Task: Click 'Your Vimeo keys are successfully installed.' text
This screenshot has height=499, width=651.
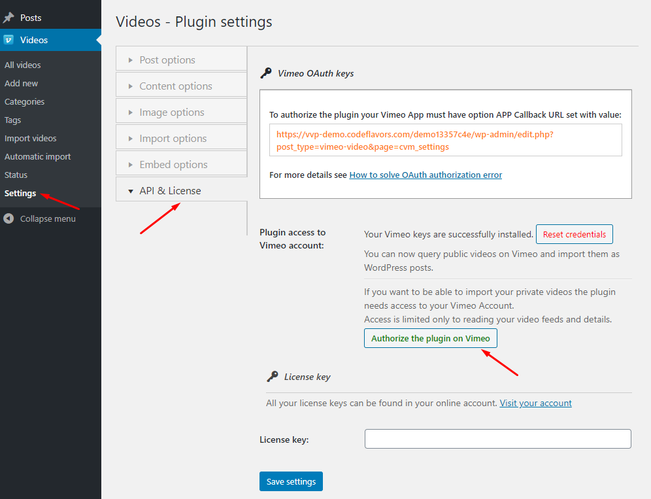Action: pyautogui.click(x=448, y=234)
